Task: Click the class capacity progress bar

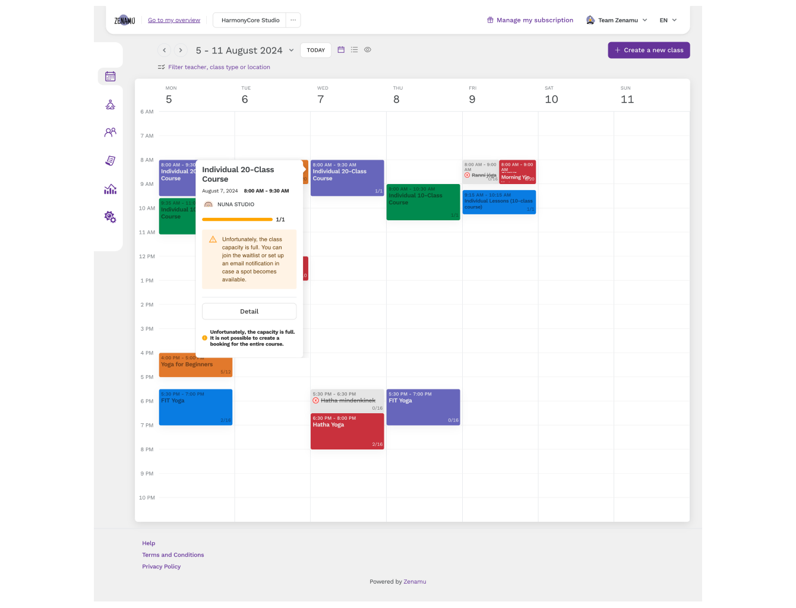Action: pos(237,220)
